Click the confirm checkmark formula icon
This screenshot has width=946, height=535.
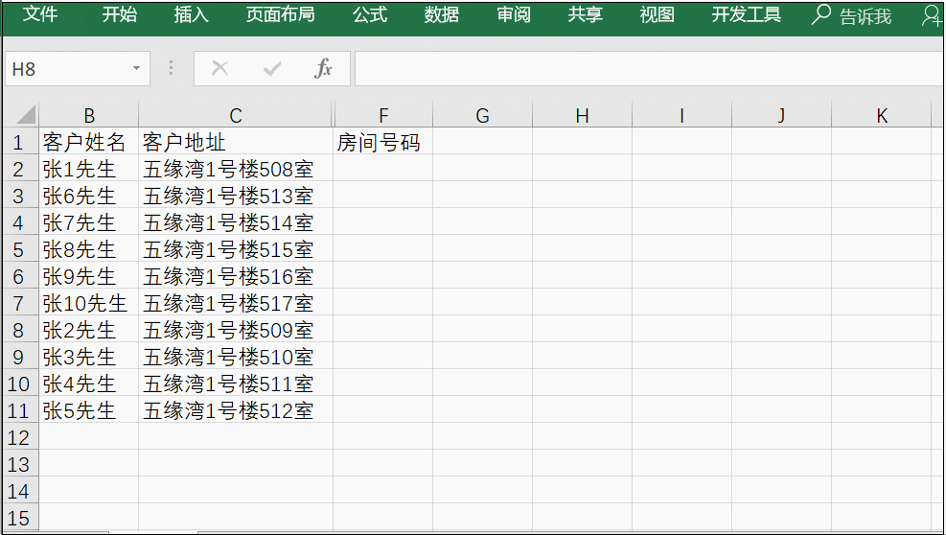272,69
